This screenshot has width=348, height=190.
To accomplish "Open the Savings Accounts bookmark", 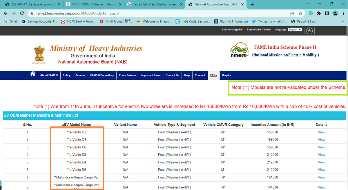I will point(39,21).
